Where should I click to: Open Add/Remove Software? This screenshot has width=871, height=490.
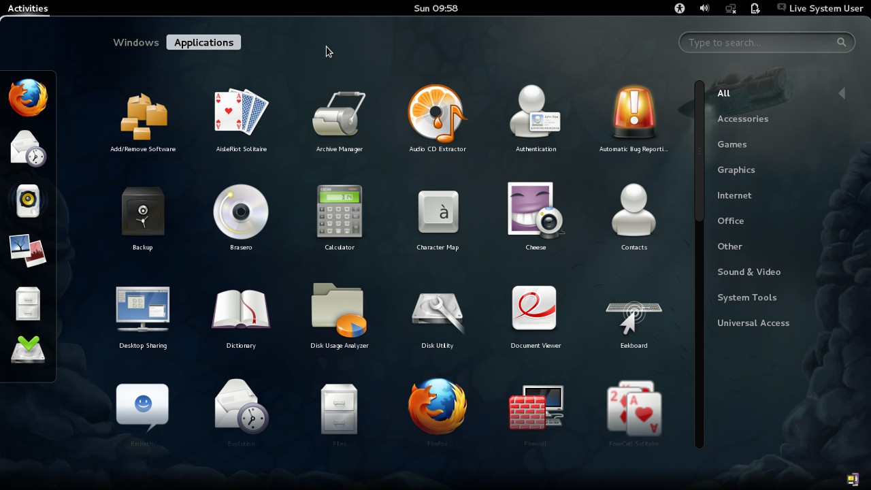143,113
